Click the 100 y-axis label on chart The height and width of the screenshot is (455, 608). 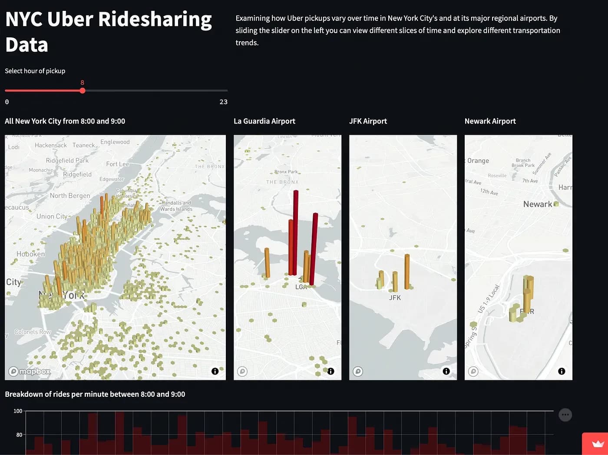(18, 411)
